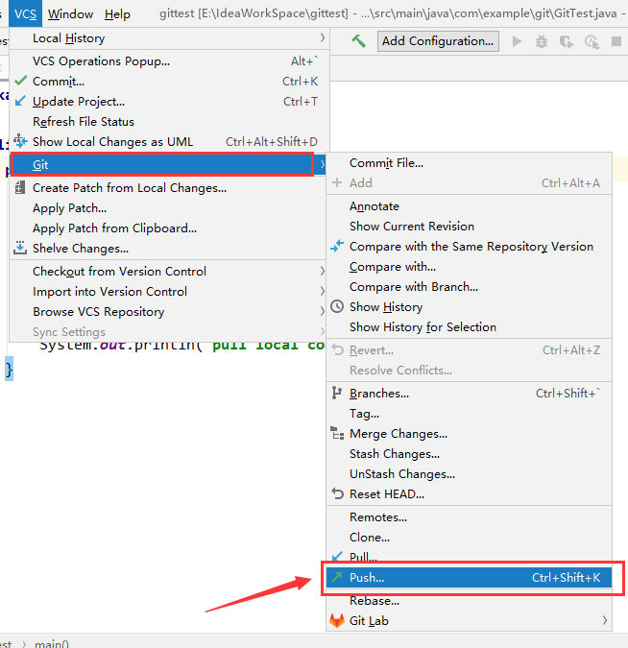
Task: Click the GitLab fox logo icon
Action: click(x=337, y=620)
